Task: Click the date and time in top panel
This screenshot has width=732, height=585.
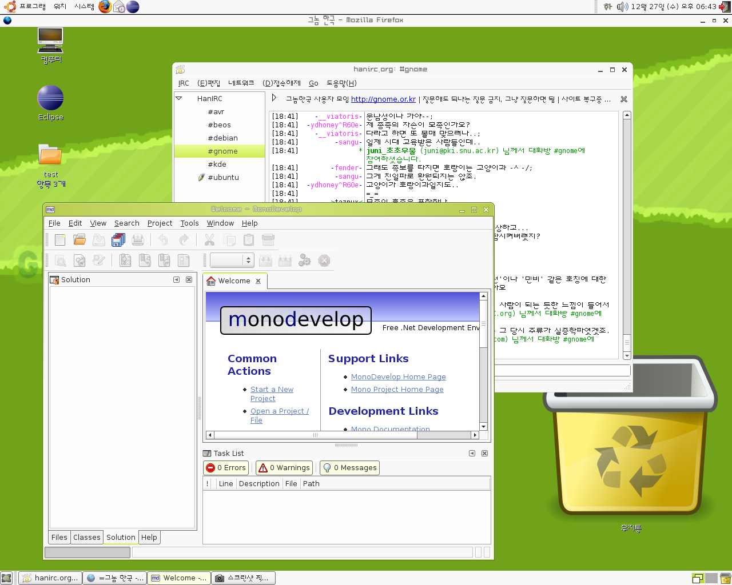Action: click(x=674, y=7)
